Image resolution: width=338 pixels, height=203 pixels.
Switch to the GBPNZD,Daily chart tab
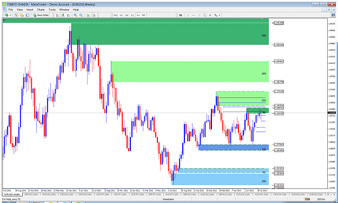[189, 194]
